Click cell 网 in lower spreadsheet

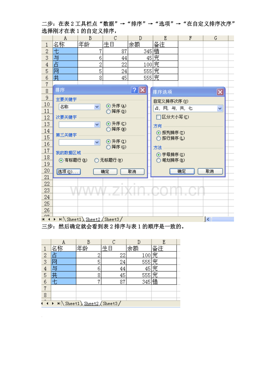click(x=64, y=262)
